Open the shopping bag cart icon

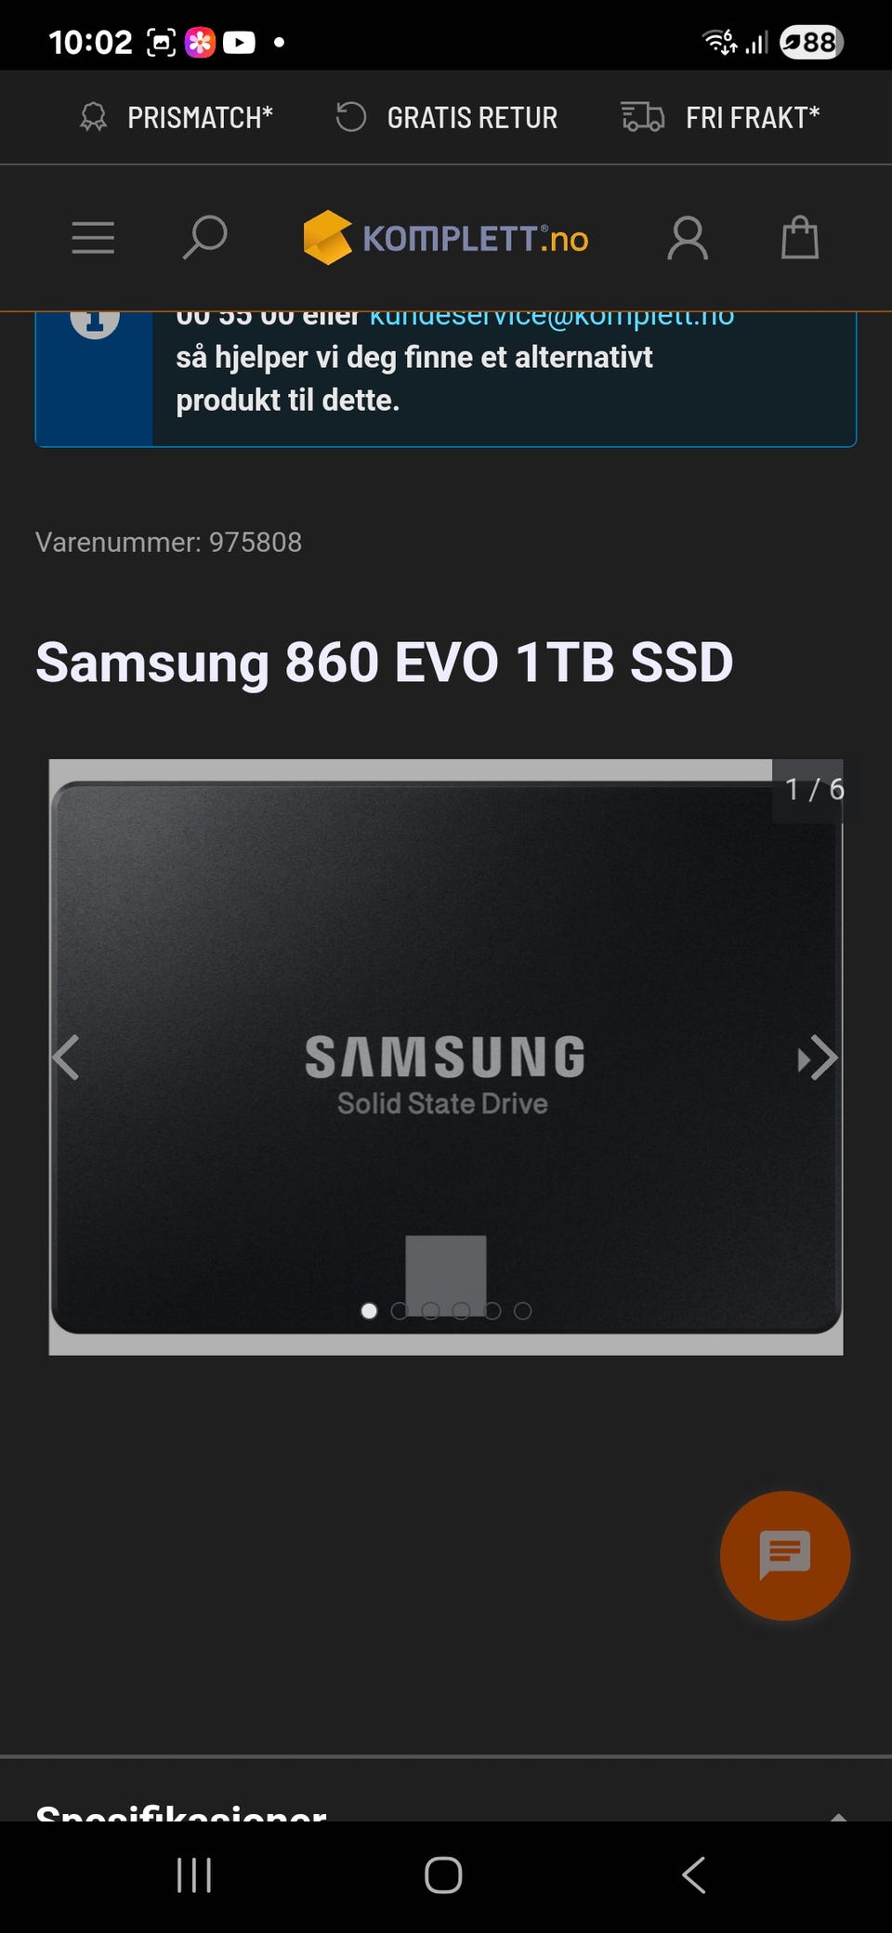pyautogui.click(x=800, y=238)
